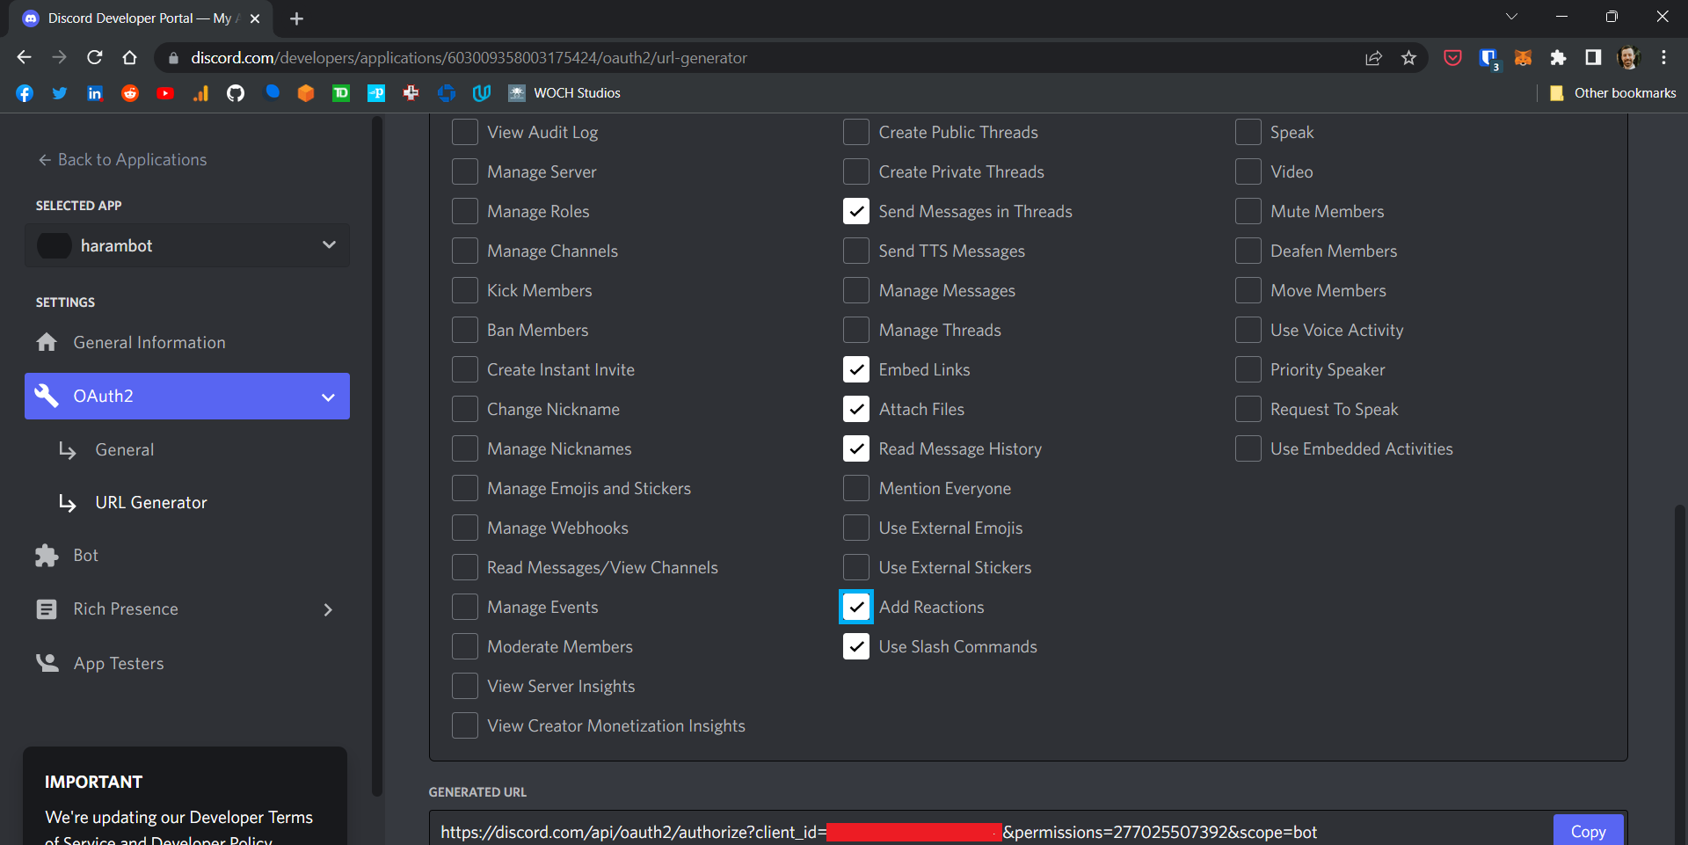Check the Kick Members box
The image size is (1688, 845).
point(465,290)
